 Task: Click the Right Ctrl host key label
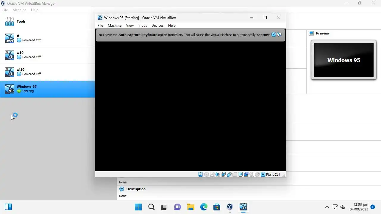[273, 174]
